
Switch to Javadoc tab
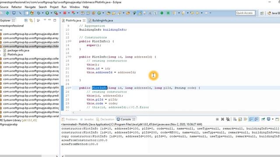pos(87,119)
